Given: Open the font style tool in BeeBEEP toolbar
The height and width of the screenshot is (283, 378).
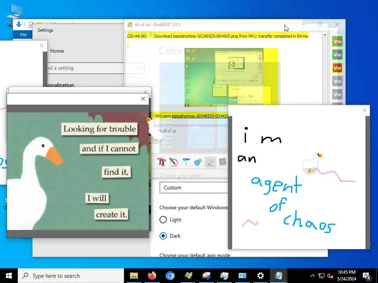Looking at the screenshot, I should click(x=162, y=162).
